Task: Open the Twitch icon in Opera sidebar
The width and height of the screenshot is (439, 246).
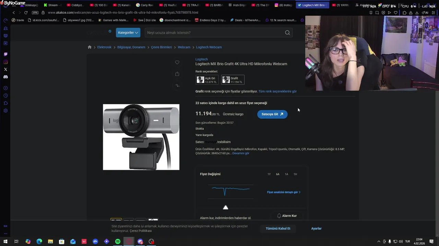Action: (x=5, y=54)
